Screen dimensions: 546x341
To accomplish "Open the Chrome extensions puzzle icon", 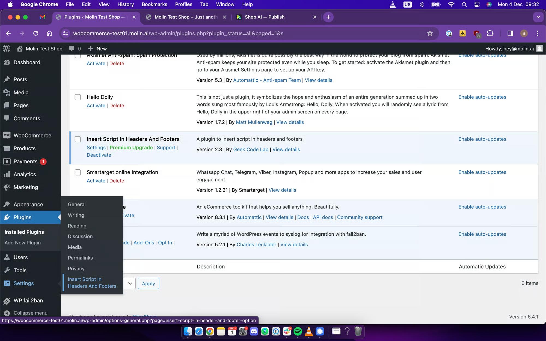I will pos(490,33).
